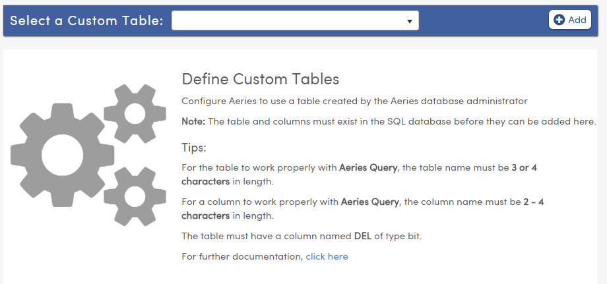The image size is (607, 284).
Task: Click the dropdown caret arrow in the table selector
Action: pos(410,21)
